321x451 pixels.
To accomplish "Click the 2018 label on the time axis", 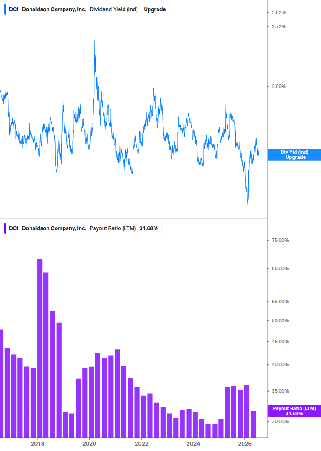I will coord(38,444).
